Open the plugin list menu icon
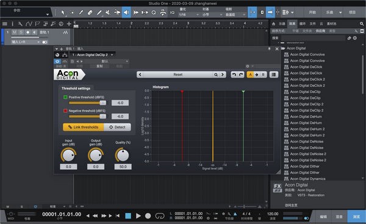 pyautogui.click(x=273, y=74)
